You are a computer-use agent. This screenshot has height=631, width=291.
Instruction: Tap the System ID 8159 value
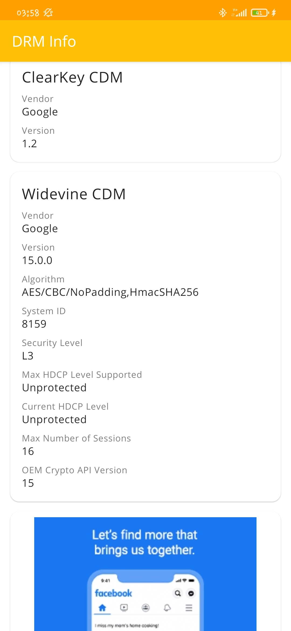pos(34,324)
